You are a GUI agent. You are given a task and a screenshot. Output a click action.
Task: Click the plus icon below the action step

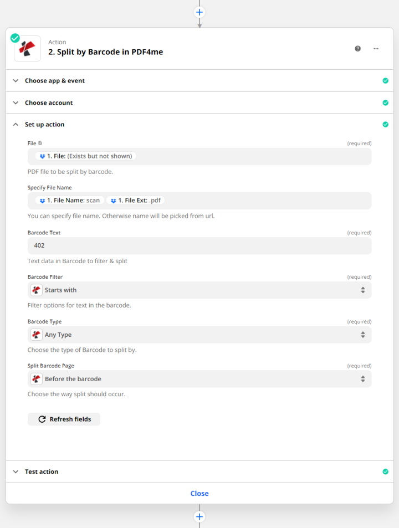point(199,516)
